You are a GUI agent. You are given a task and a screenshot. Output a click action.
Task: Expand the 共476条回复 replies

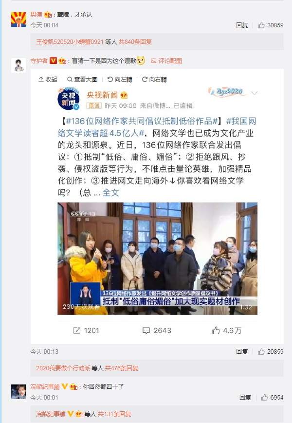[x=121, y=368]
